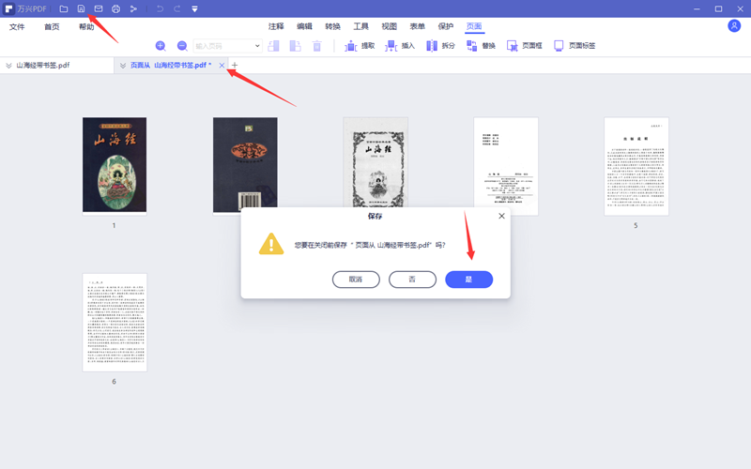Switch to the 保护 ribbon tab

coord(446,27)
